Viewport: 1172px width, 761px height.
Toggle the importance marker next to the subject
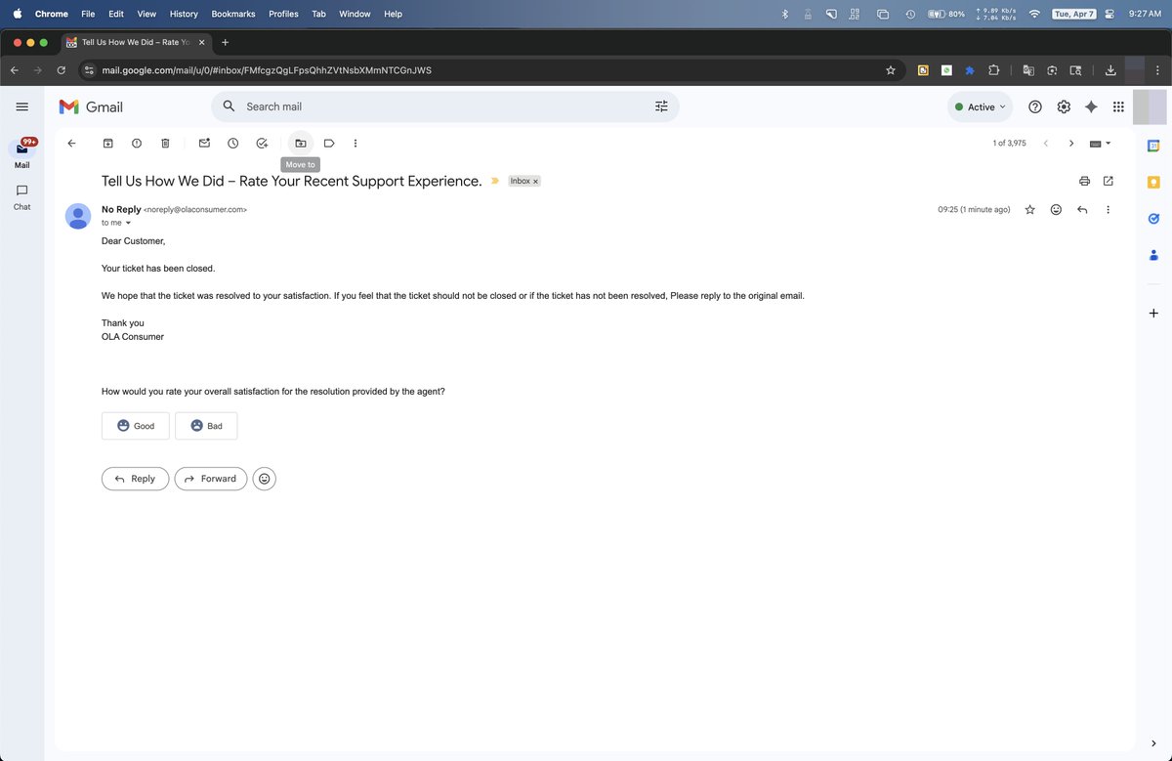(x=494, y=181)
